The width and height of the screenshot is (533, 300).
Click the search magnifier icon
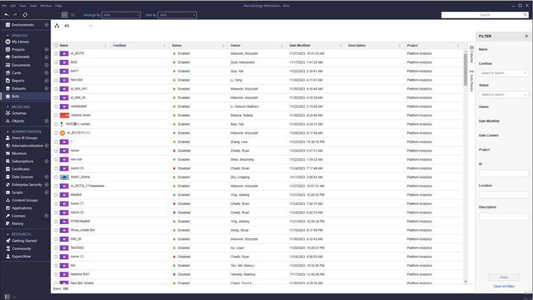525,15
